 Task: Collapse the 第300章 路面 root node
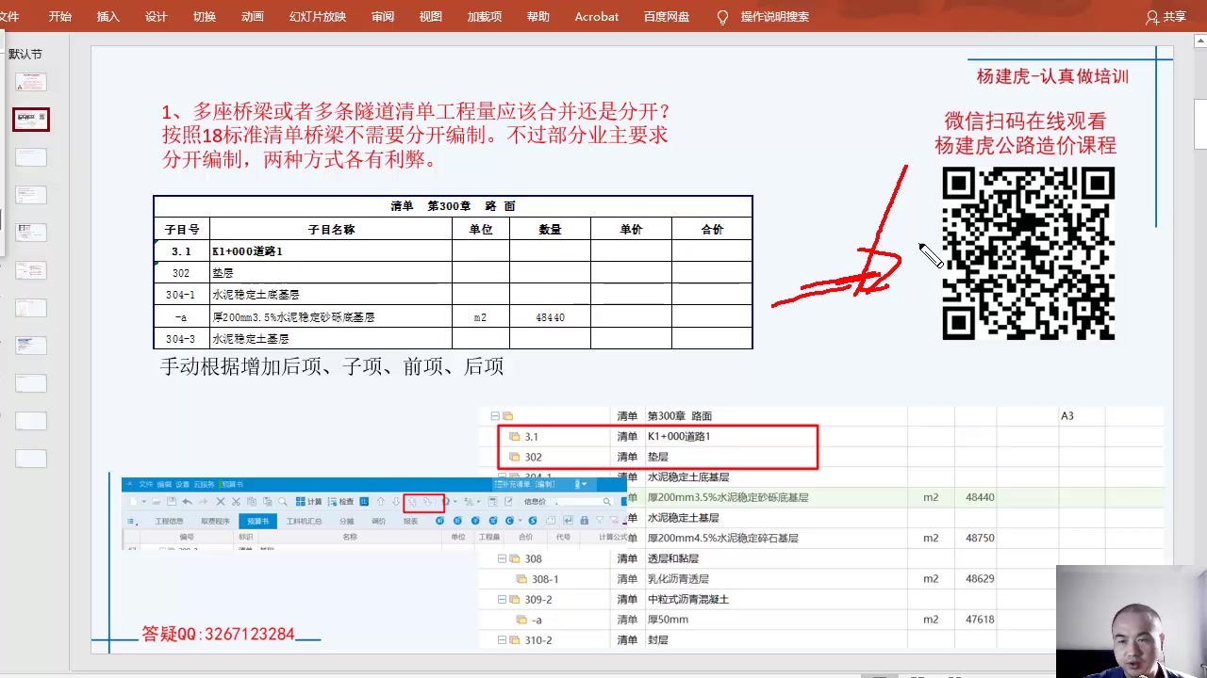pyautogui.click(x=495, y=415)
